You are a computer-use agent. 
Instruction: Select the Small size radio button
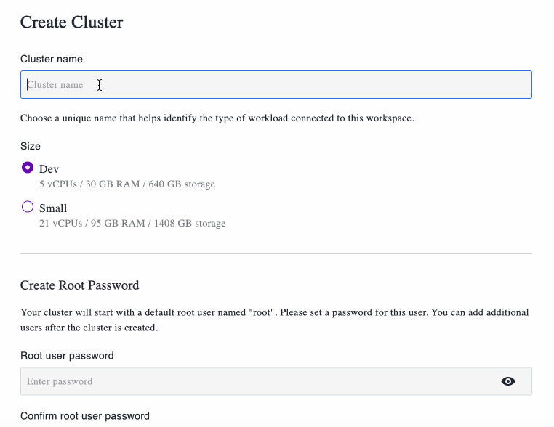pyautogui.click(x=28, y=207)
